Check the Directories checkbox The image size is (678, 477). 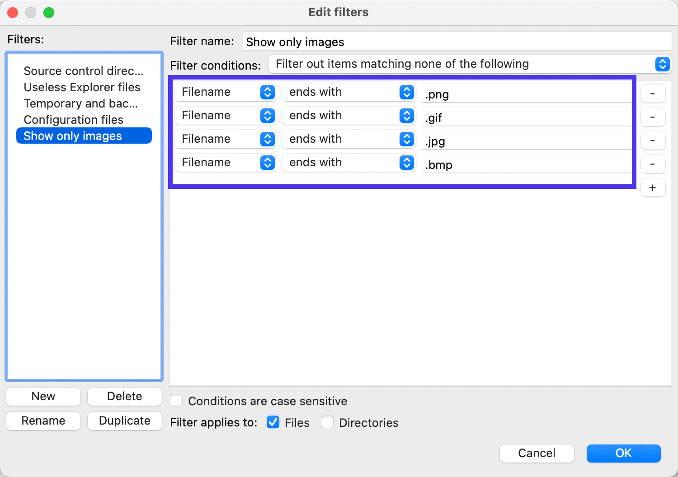(x=327, y=422)
